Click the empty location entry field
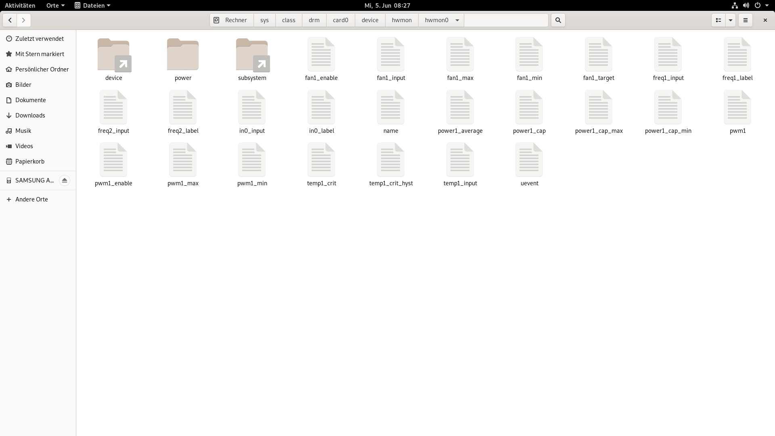Screen dimensions: 775x436 pyautogui.click(x=506, y=20)
